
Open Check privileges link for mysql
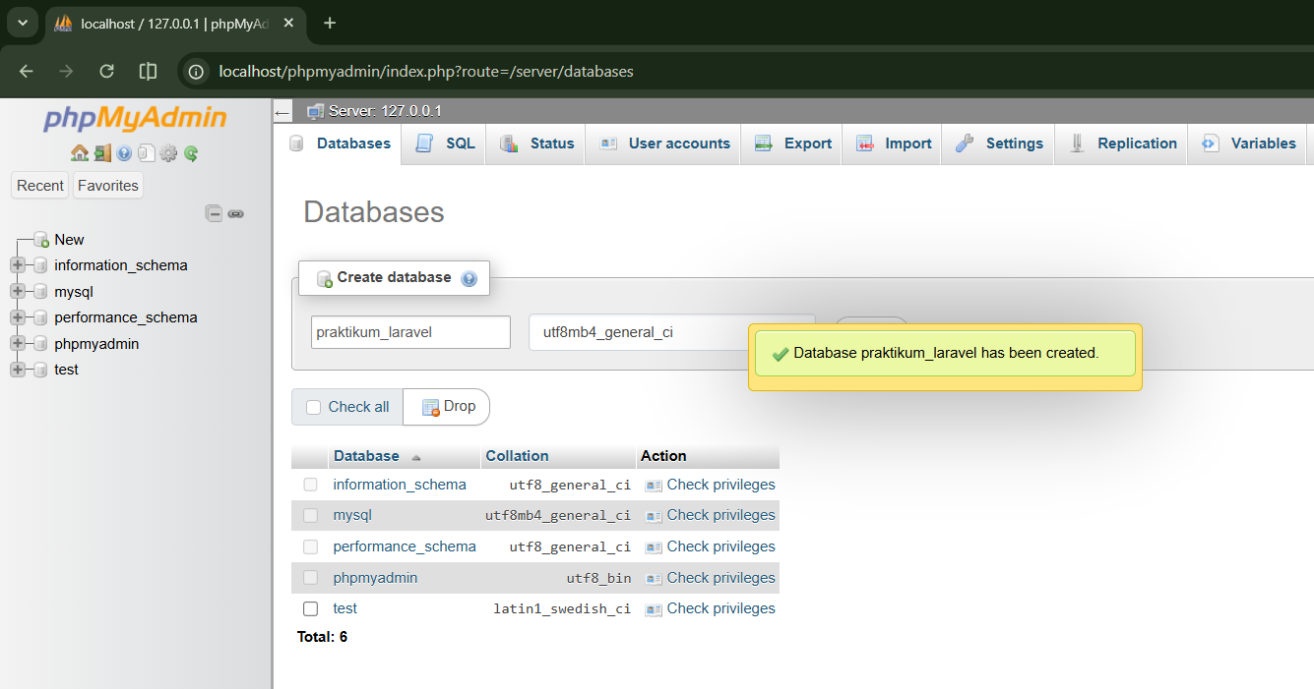(x=720, y=515)
